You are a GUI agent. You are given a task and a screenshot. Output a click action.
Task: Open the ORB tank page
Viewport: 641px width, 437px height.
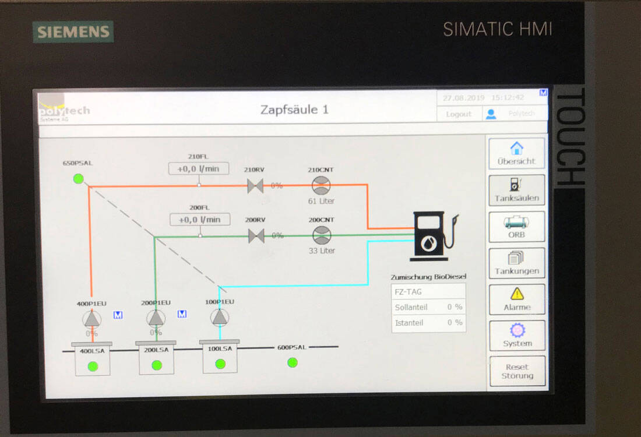[517, 227]
